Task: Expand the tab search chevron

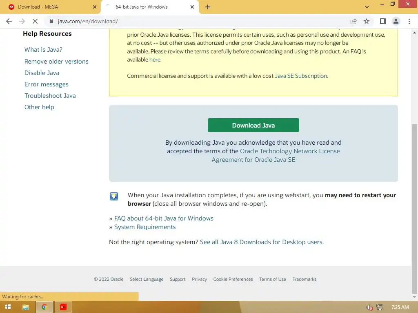Action: 367,7
